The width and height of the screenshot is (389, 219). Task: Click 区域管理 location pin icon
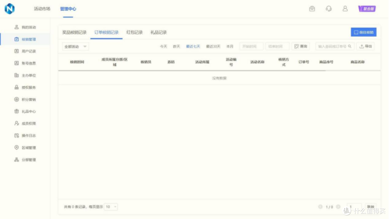click(x=17, y=147)
